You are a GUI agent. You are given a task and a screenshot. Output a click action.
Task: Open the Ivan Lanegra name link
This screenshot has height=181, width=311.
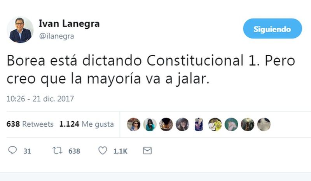(69, 23)
